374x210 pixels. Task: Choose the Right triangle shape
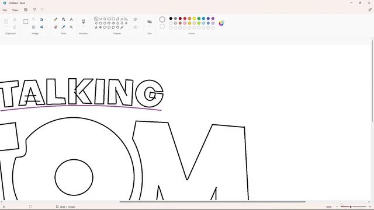click(126, 19)
